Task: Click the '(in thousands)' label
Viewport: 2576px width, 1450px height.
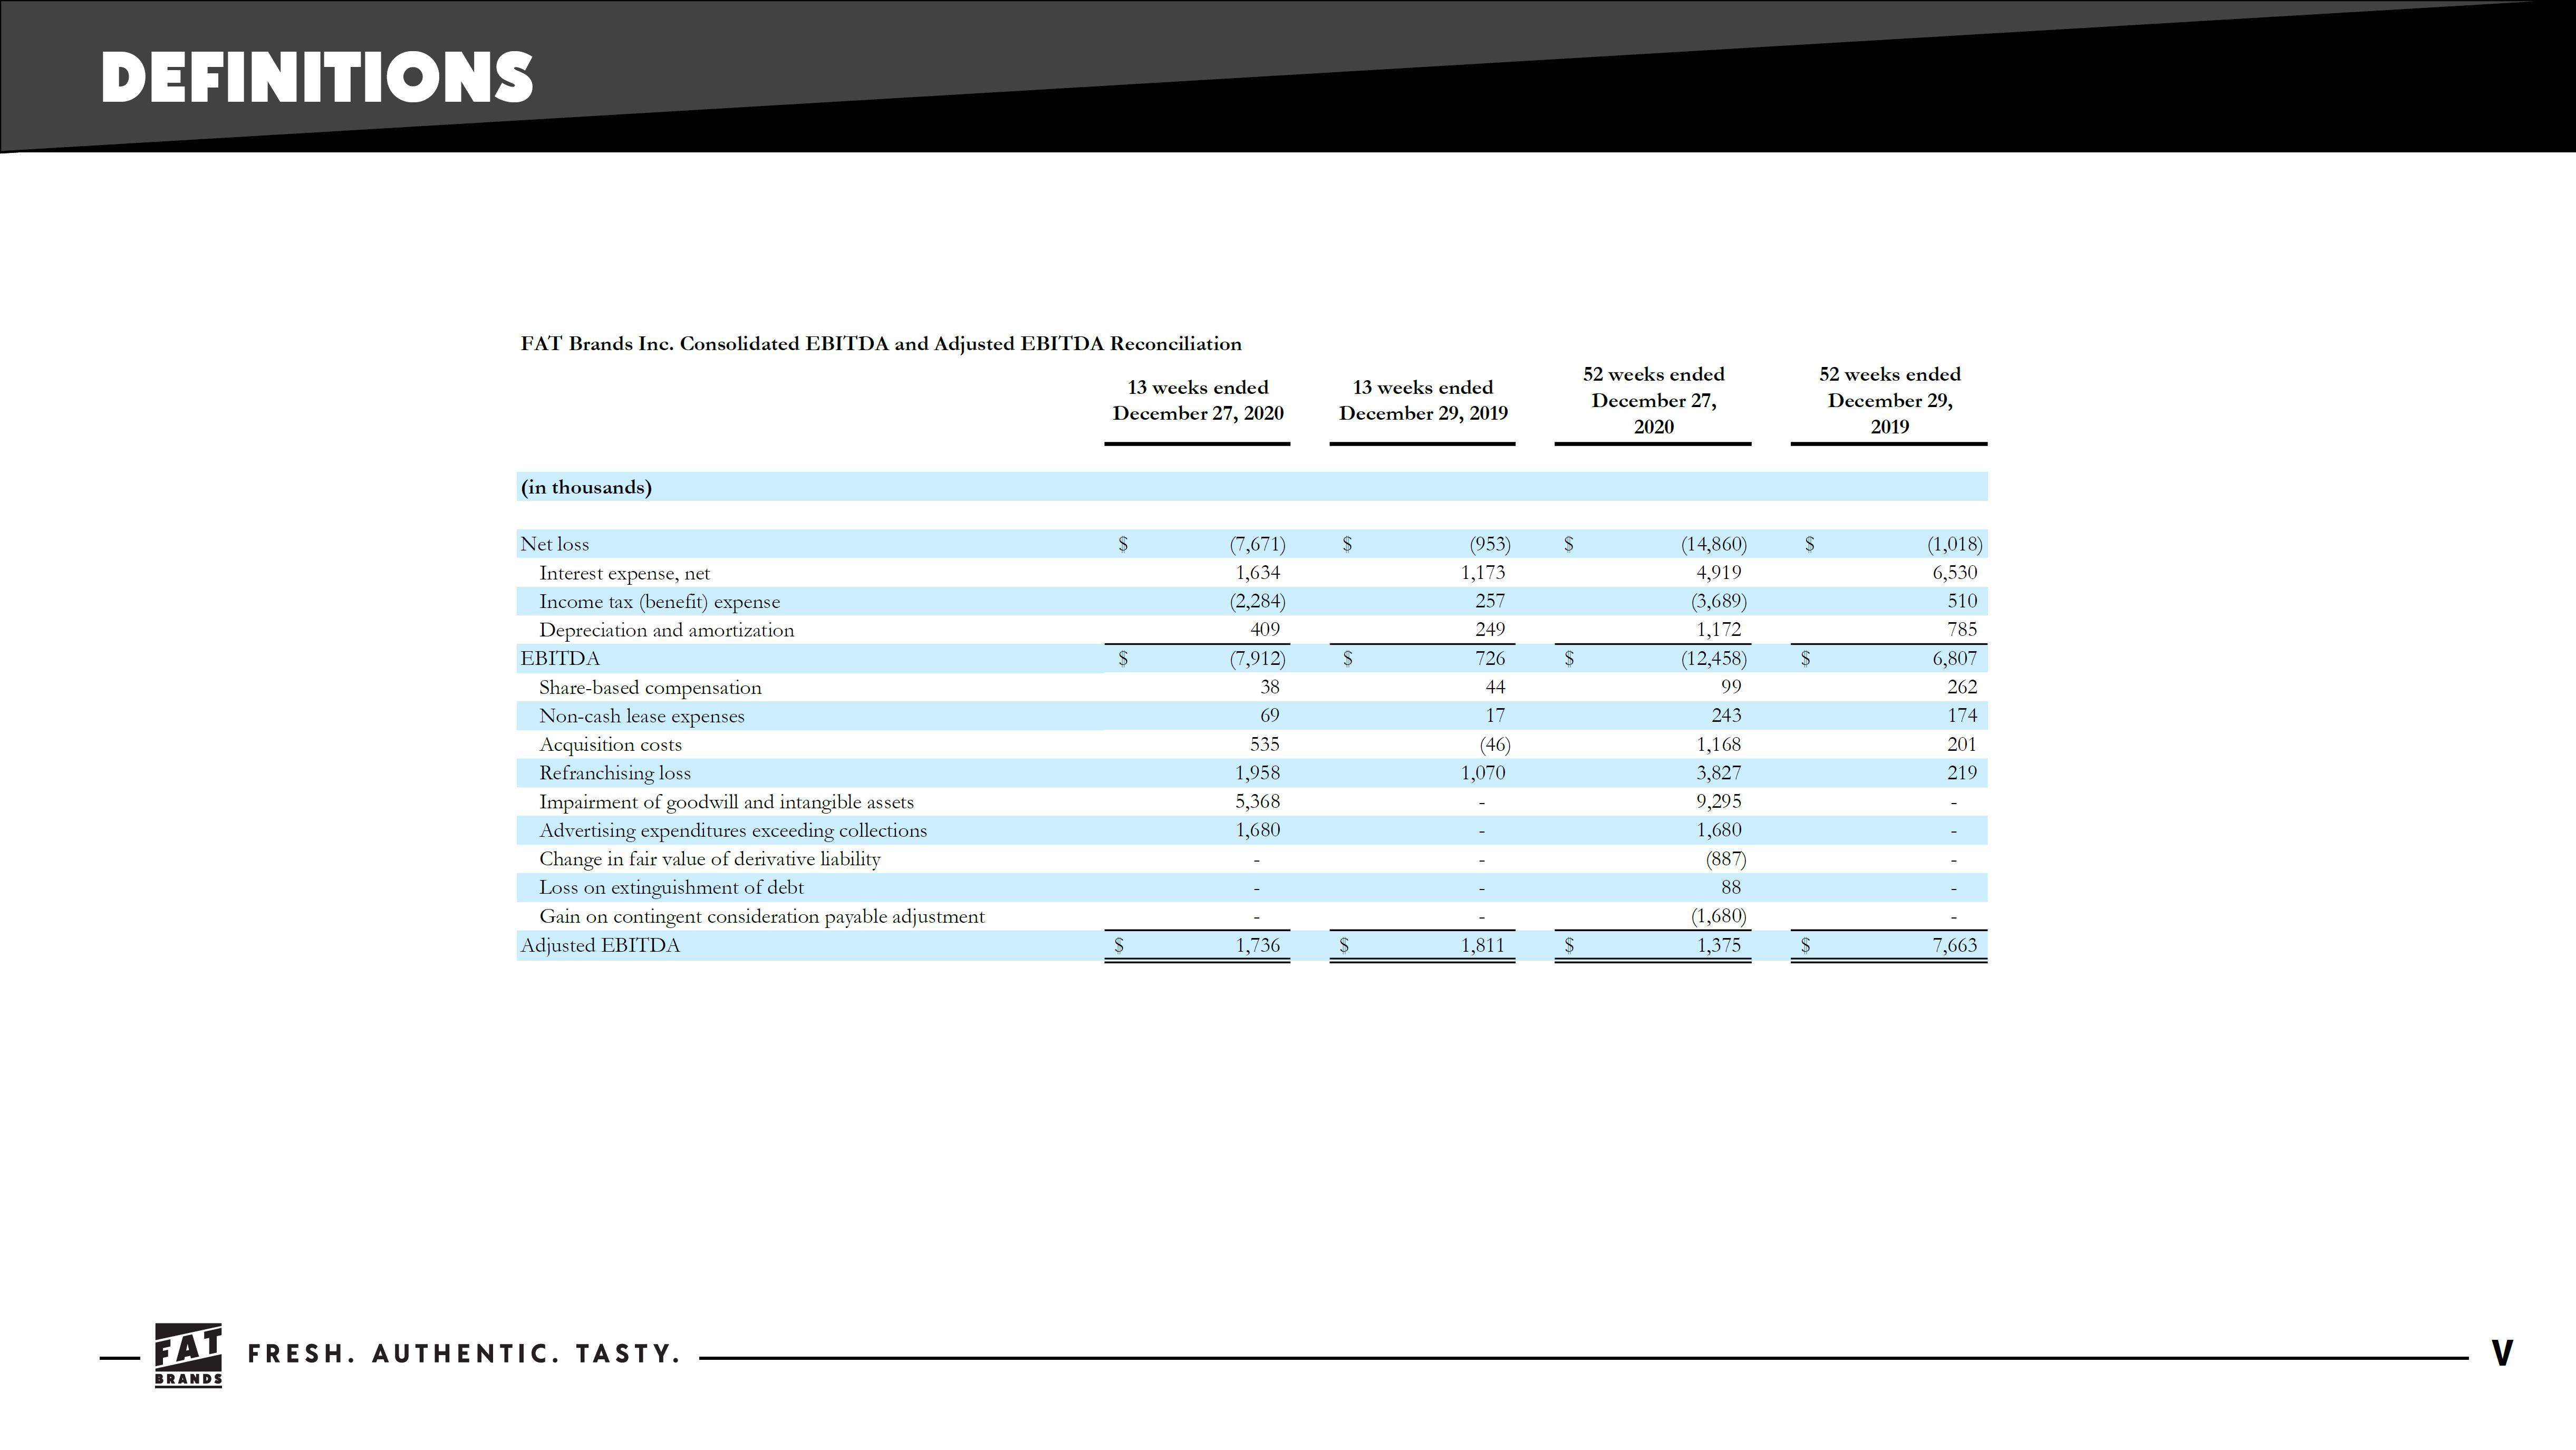Action: pyautogui.click(x=586, y=487)
